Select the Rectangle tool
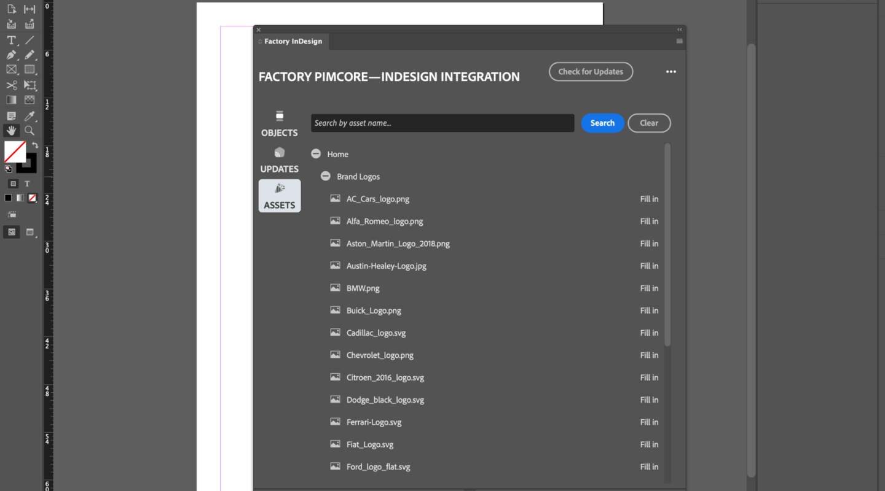 (x=29, y=69)
